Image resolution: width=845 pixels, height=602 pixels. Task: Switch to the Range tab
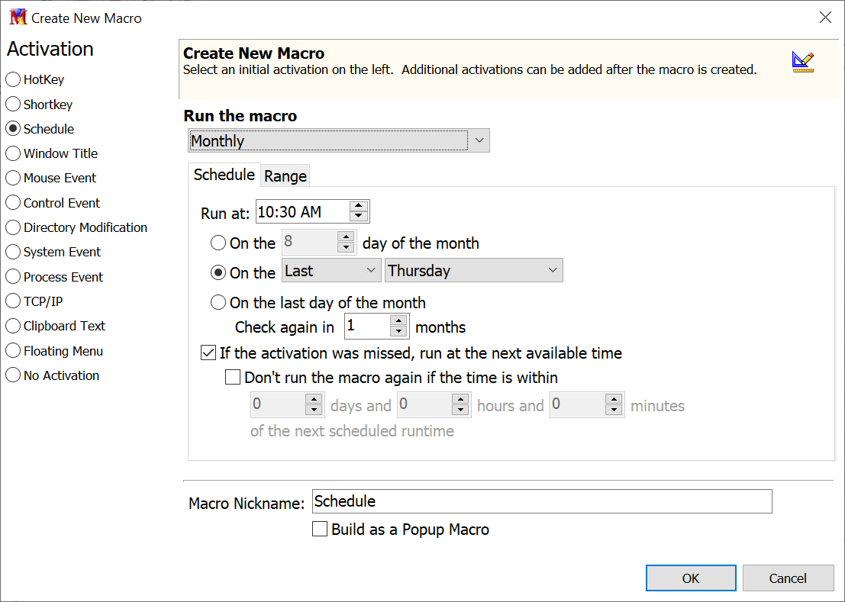[x=285, y=176]
